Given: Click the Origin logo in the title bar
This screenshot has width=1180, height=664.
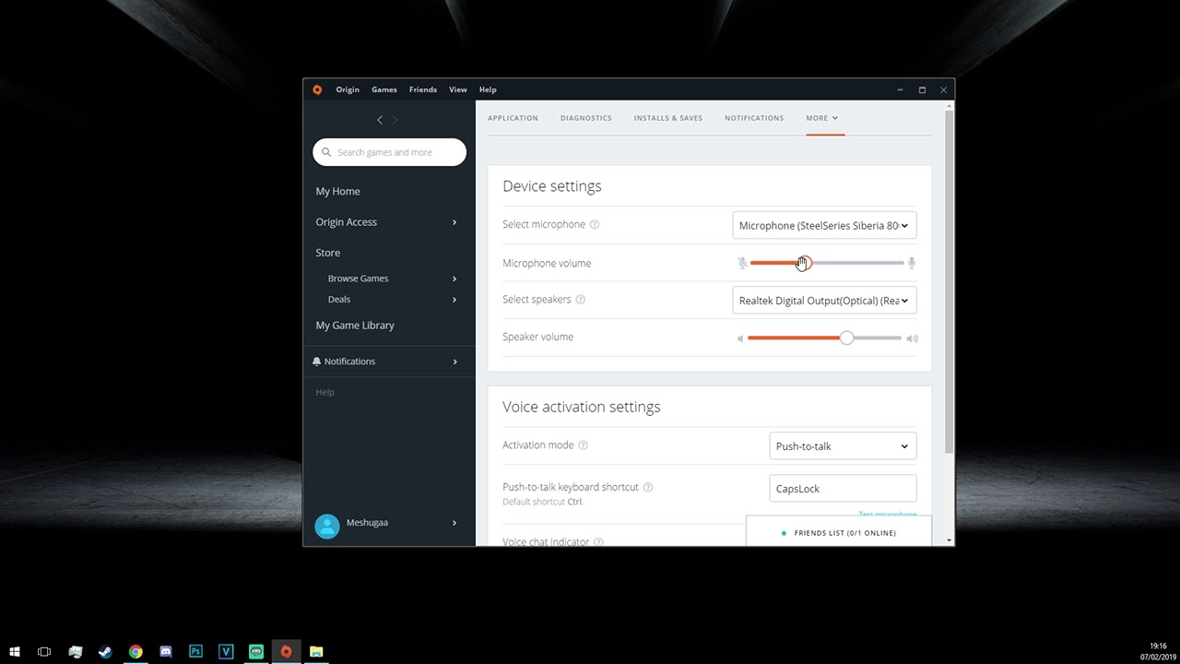Looking at the screenshot, I should tap(317, 89).
